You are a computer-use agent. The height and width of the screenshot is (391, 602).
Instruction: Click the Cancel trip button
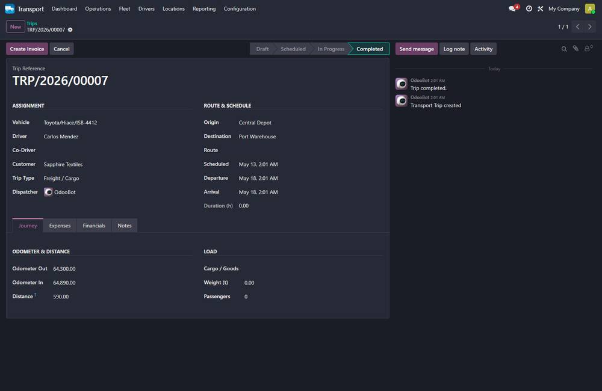coord(61,49)
